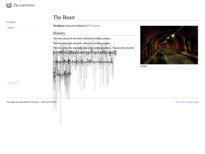Follow the red 'The Sewers' link
This screenshot has width=205, height=154.
(x=94, y=26)
